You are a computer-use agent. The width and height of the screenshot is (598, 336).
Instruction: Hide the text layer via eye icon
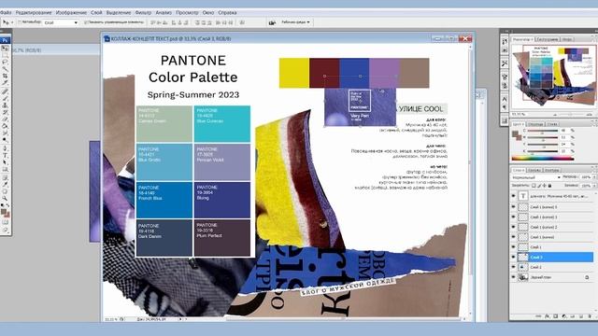[x=513, y=196]
